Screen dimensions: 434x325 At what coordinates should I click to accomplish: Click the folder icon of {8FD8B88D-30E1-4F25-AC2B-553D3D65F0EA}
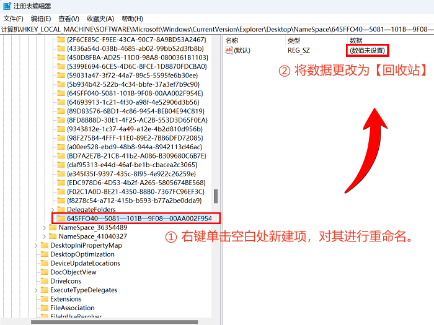click(x=61, y=120)
